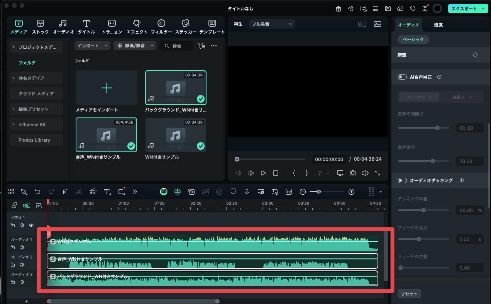Expand the 共有メディア tree item
Screen dimensions: 491x304
point(14,78)
